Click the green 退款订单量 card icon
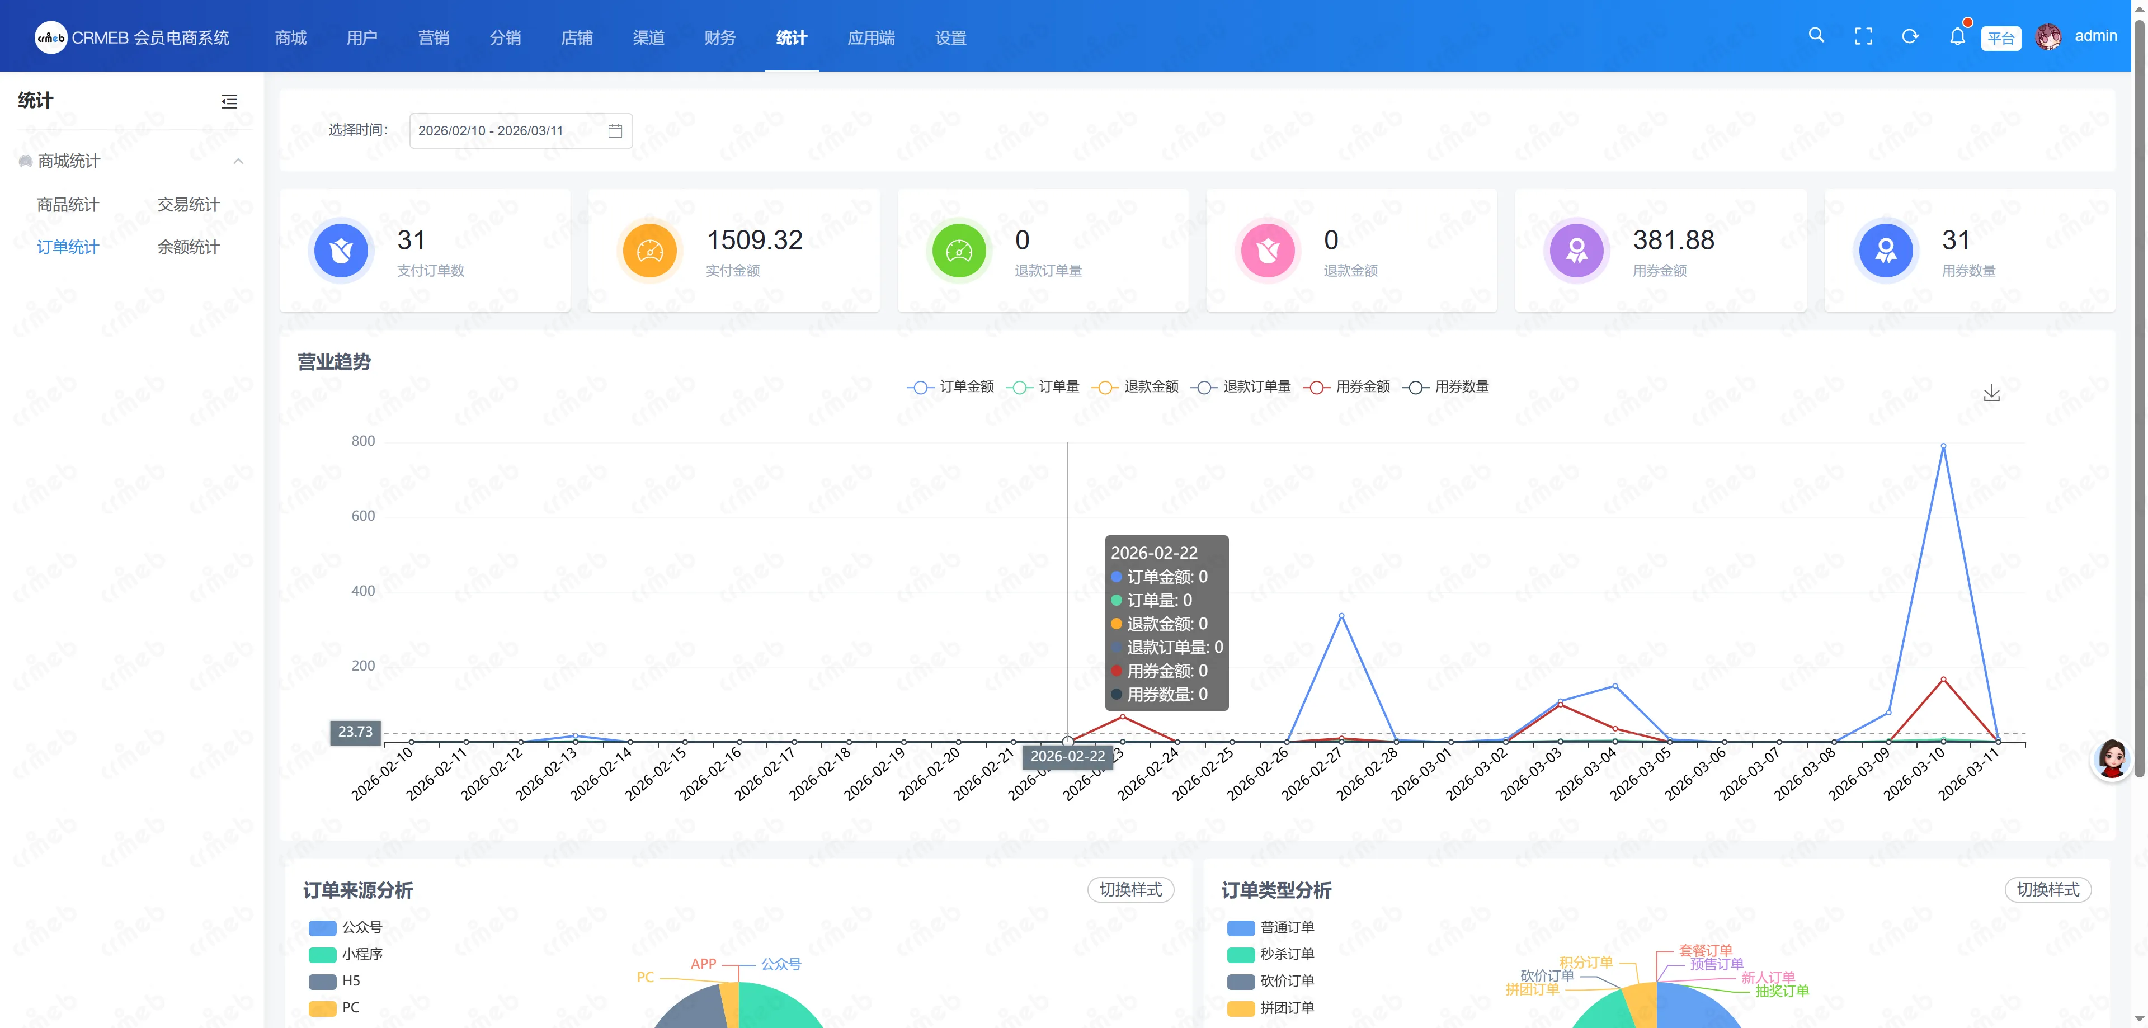This screenshot has height=1028, width=2148. point(959,250)
